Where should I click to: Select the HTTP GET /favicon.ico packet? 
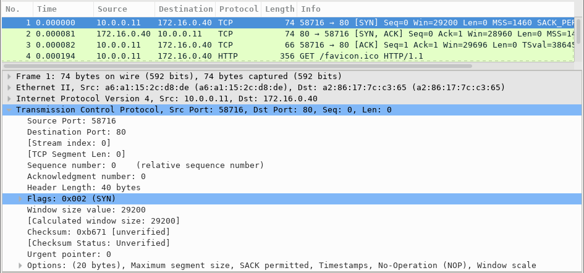(x=247, y=56)
